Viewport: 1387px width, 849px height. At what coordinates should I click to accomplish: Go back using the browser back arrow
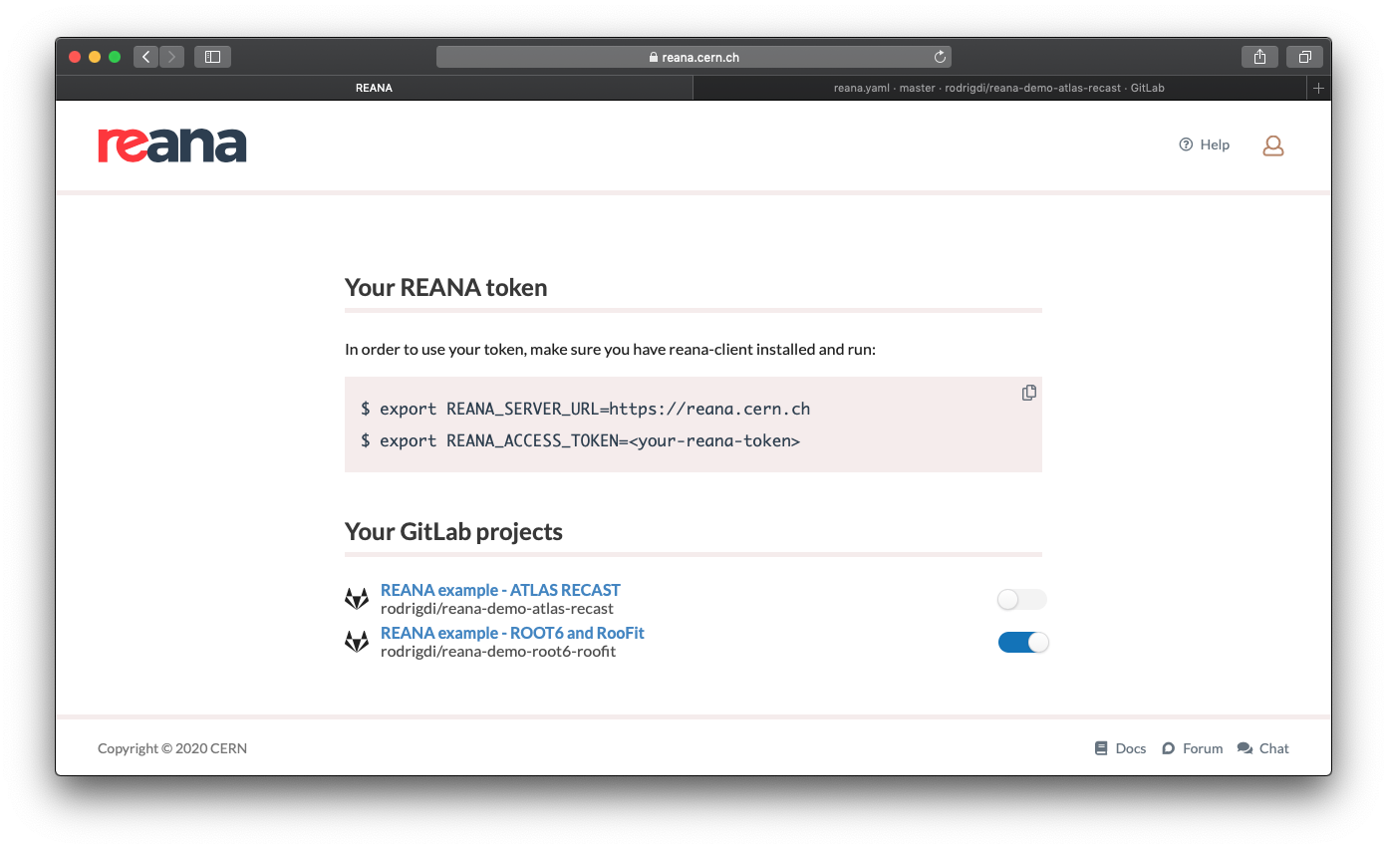145,57
